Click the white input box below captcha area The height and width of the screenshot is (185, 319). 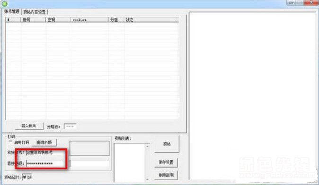click(x=89, y=163)
